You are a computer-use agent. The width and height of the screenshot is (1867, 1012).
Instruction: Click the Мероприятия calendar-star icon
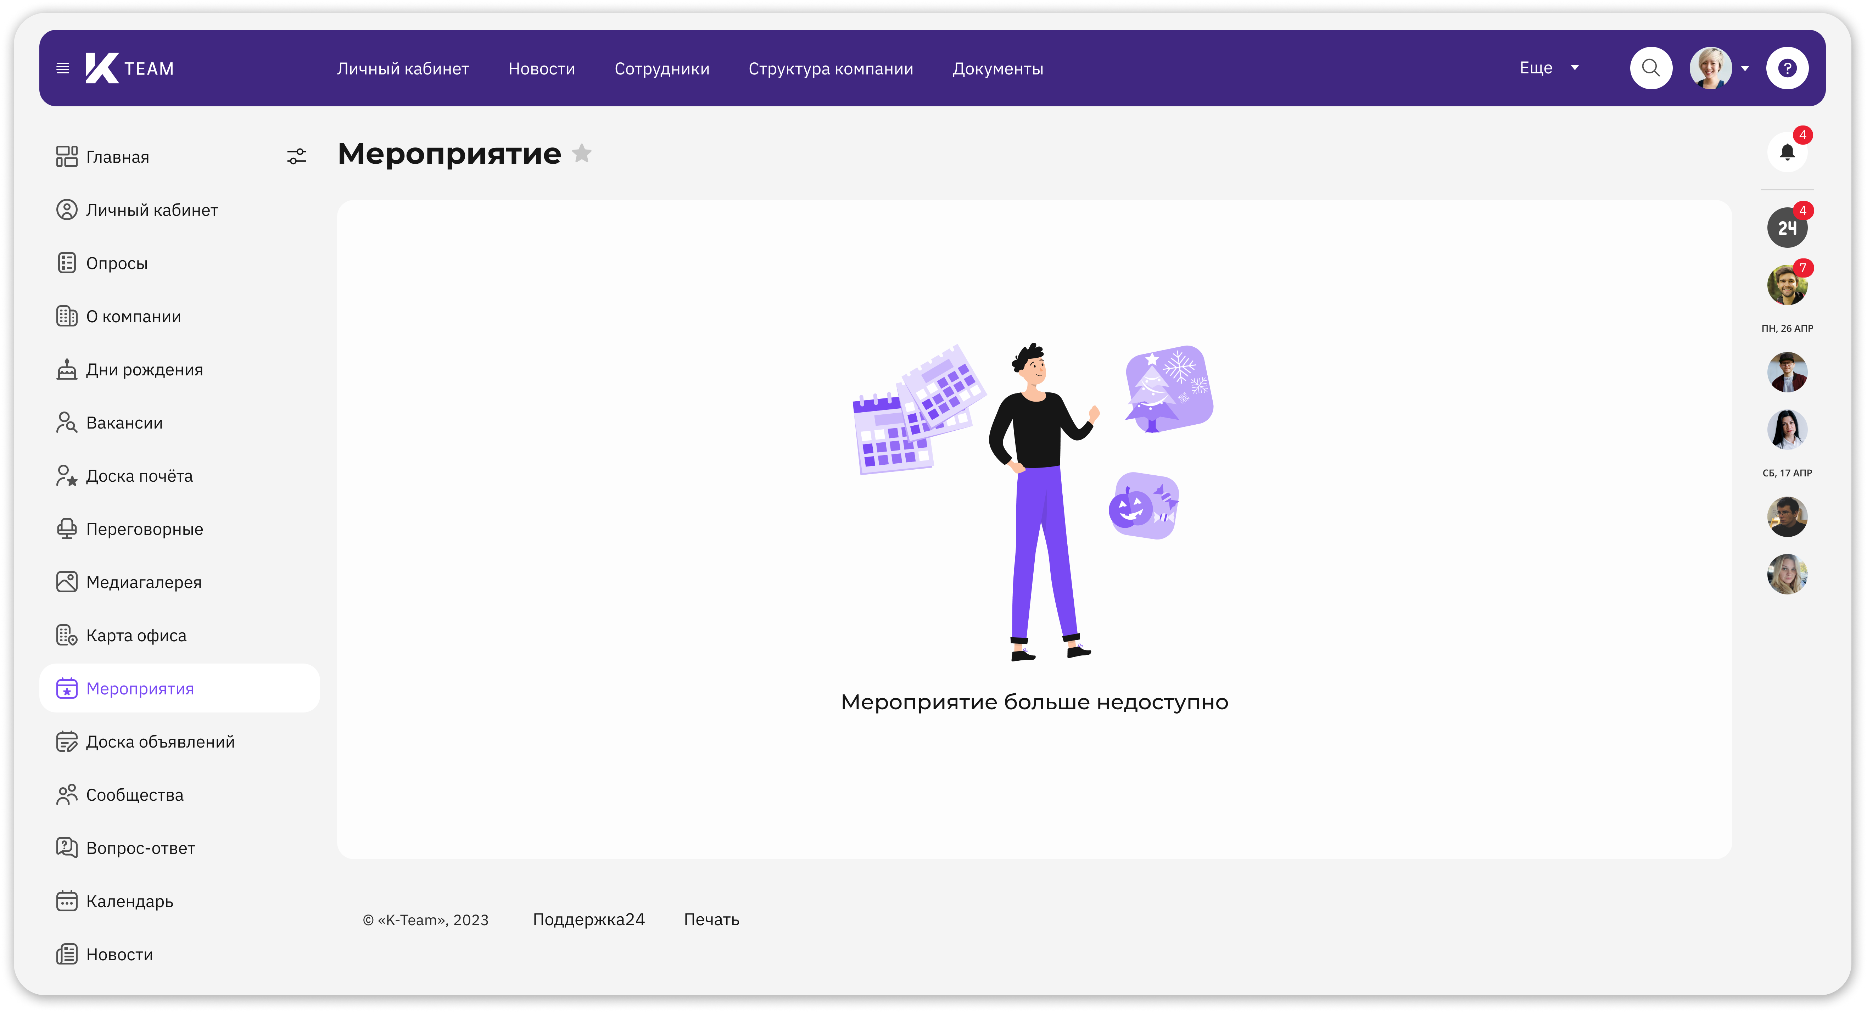[67, 688]
